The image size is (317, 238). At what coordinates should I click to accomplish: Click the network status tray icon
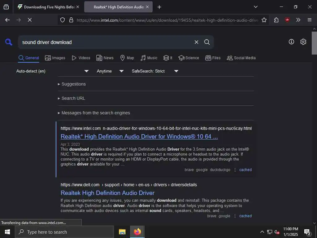tap(270, 232)
